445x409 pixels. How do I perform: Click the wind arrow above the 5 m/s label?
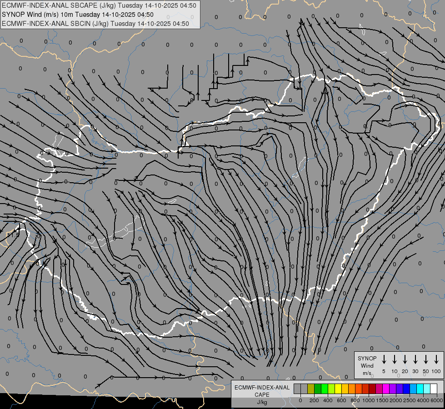coord(384,359)
